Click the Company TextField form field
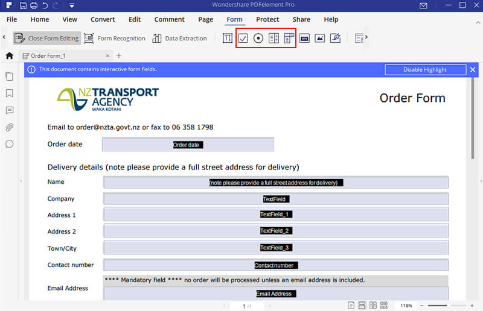This screenshot has width=483, height=311. 276,199
